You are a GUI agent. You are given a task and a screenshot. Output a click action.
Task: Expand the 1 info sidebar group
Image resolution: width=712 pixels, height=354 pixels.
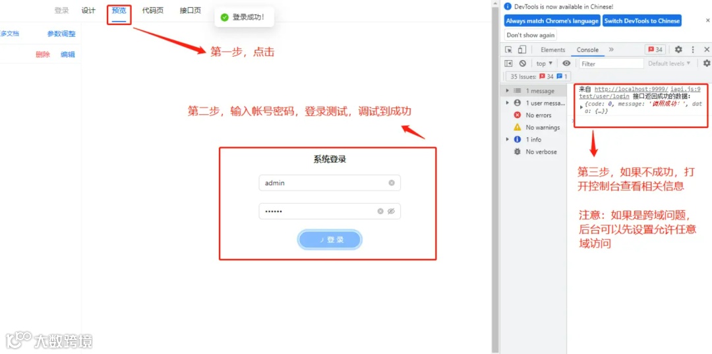click(508, 140)
